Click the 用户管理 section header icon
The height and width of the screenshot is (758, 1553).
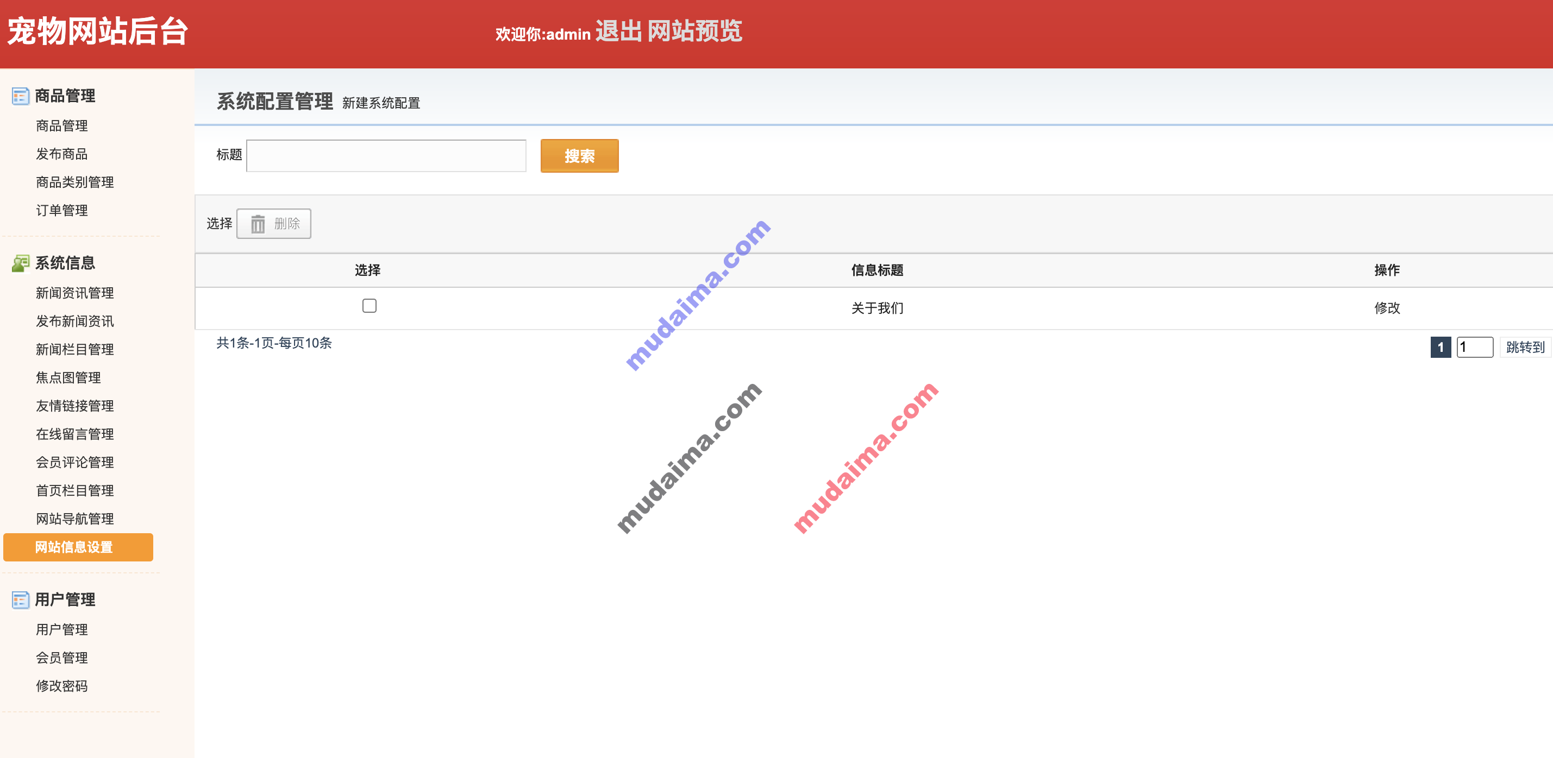click(x=21, y=599)
